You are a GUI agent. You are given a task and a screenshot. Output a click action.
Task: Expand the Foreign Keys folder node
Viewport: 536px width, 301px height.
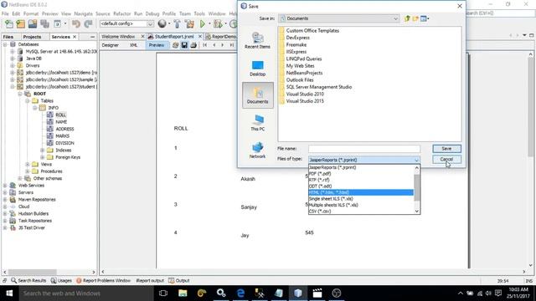(x=43, y=157)
